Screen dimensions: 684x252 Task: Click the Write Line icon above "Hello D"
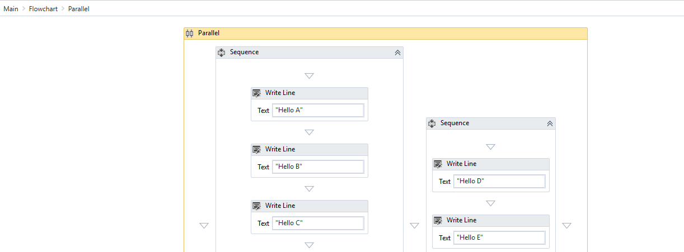pos(438,164)
